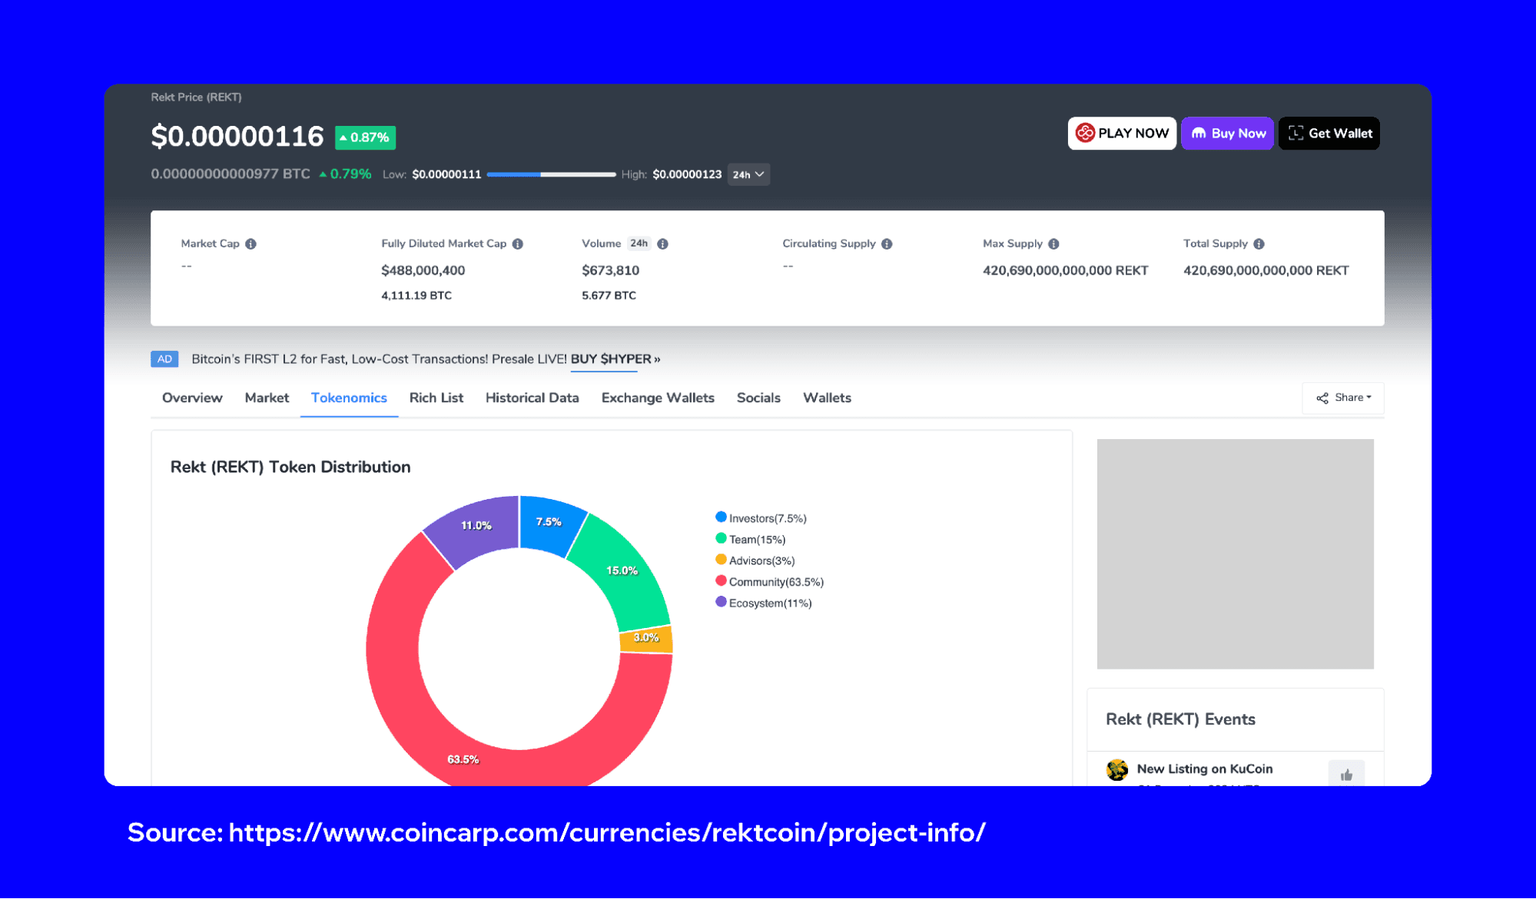Screen dimensions: 1536x899
Task: Click the Total Supply info icon
Action: (x=1259, y=244)
